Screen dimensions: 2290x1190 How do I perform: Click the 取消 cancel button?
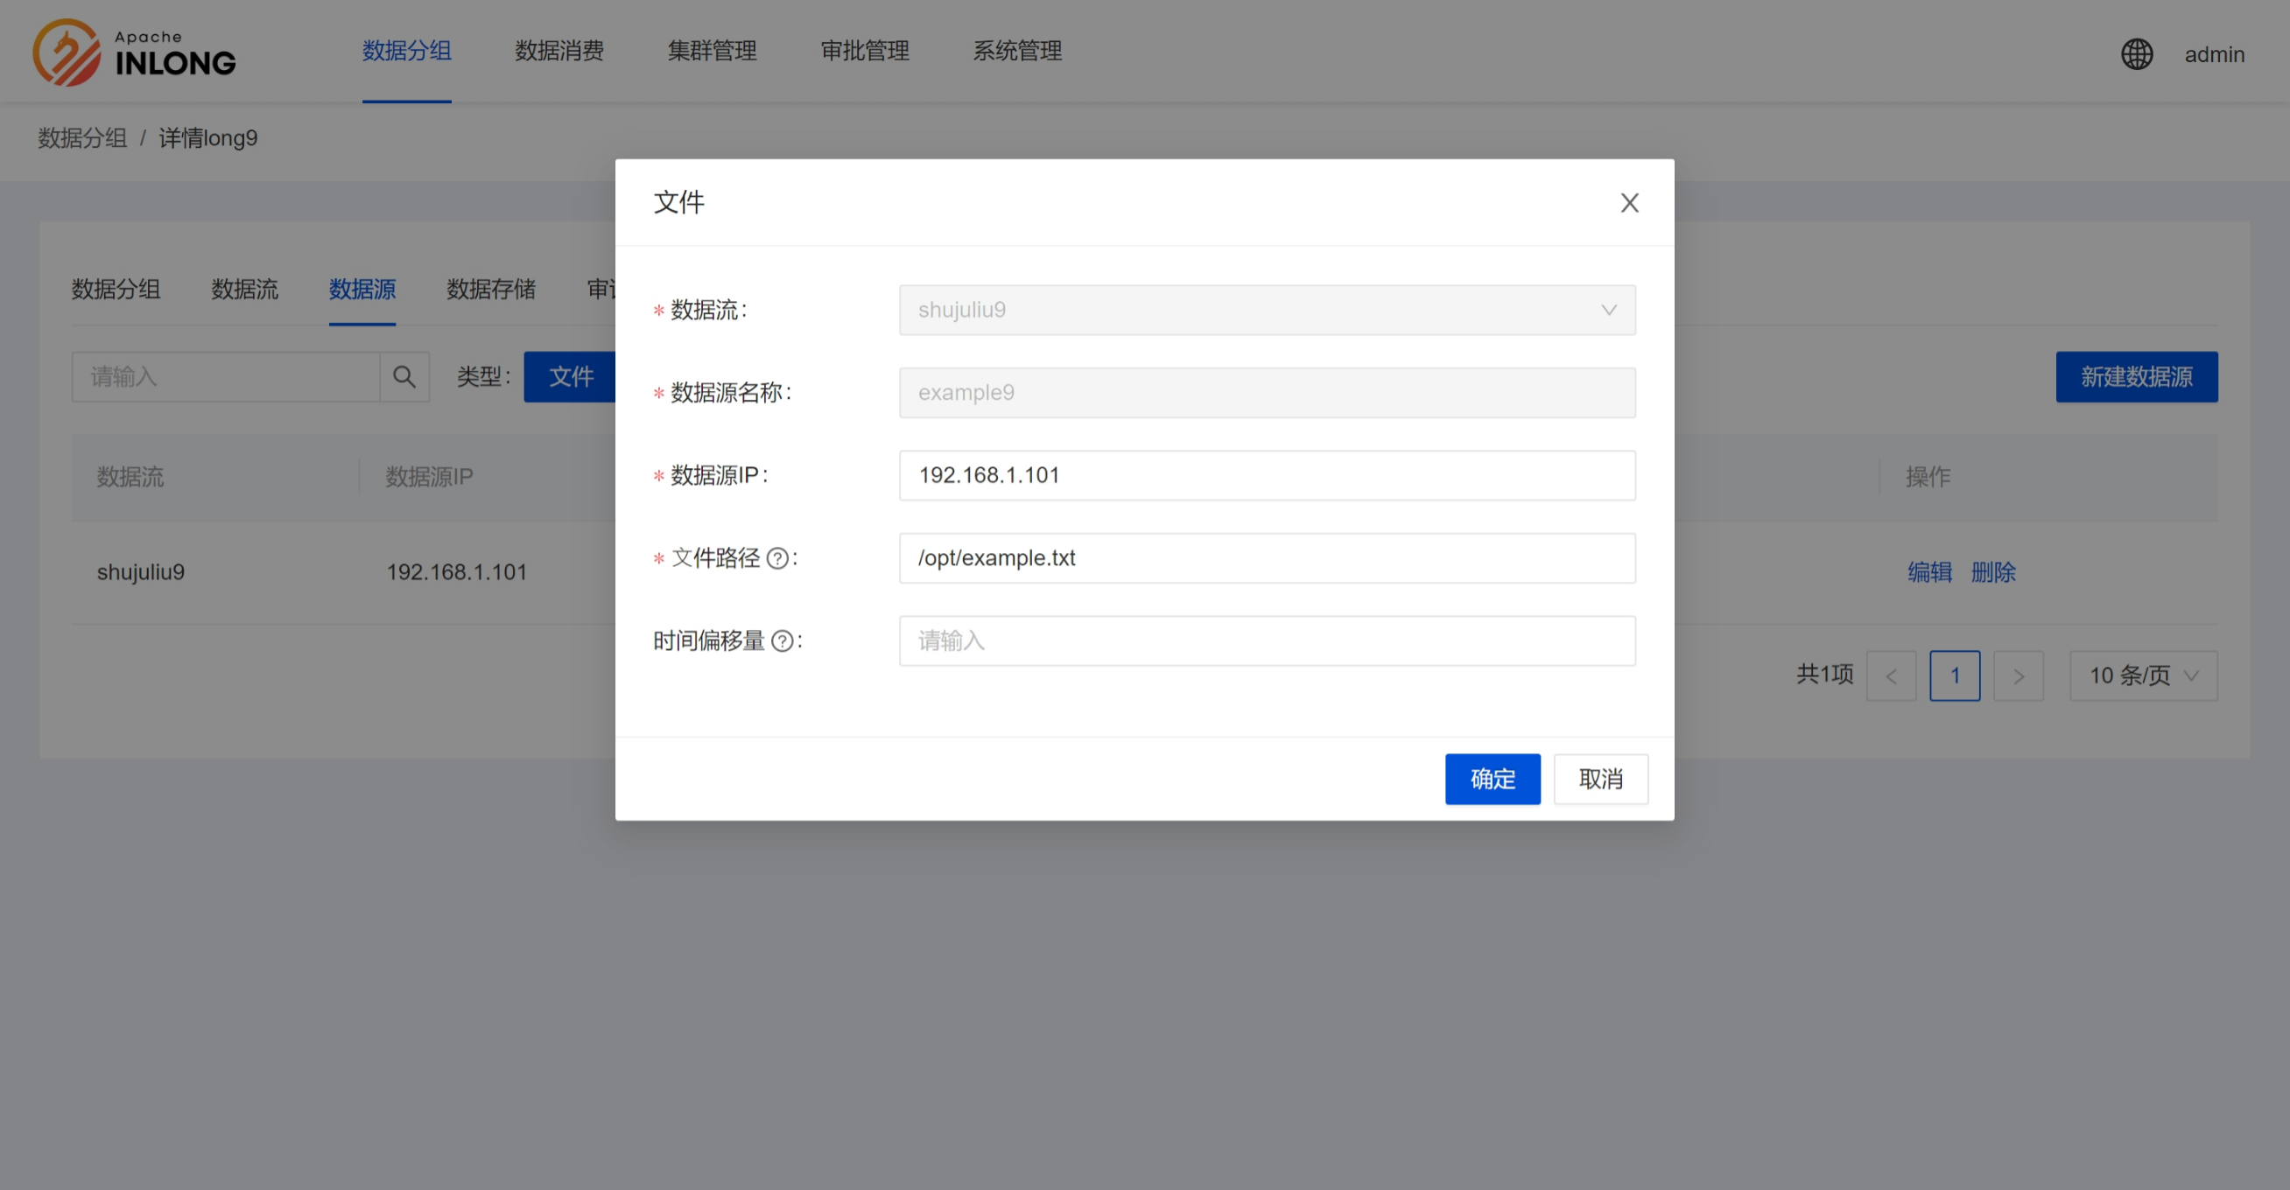(x=1600, y=780)
